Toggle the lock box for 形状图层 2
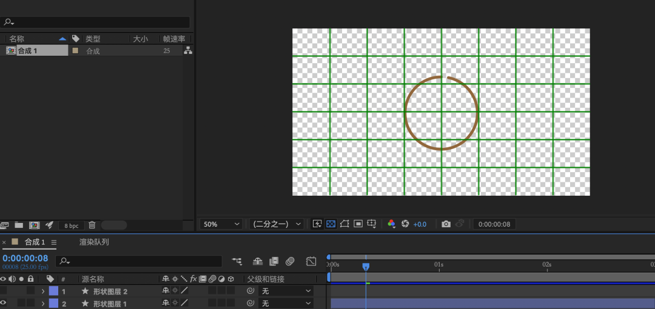 point(30,291)
